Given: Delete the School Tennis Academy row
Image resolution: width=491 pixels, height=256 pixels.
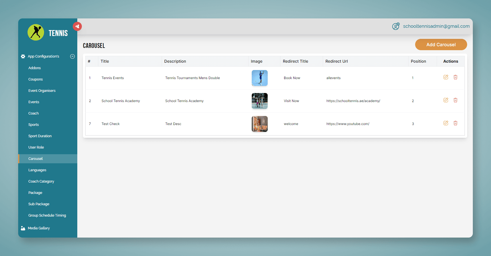Looking at the screenshot, I should [x=455, y=100].
